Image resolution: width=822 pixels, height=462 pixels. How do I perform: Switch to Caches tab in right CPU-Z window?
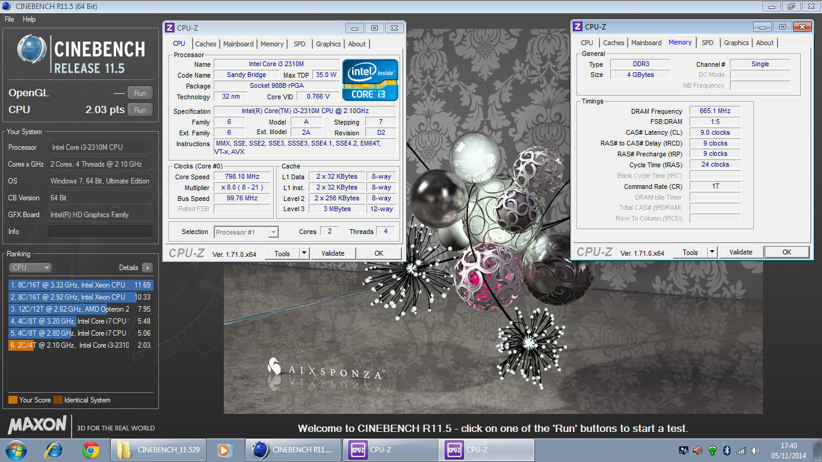(614, 43)
